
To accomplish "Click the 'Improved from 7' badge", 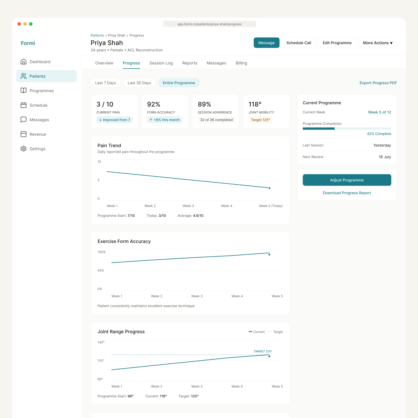I will pyautogui.click(x=114, y=120).
